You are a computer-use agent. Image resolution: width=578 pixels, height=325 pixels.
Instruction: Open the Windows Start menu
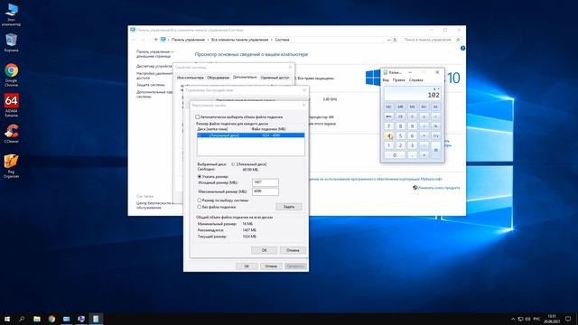[x=7, y=319]
